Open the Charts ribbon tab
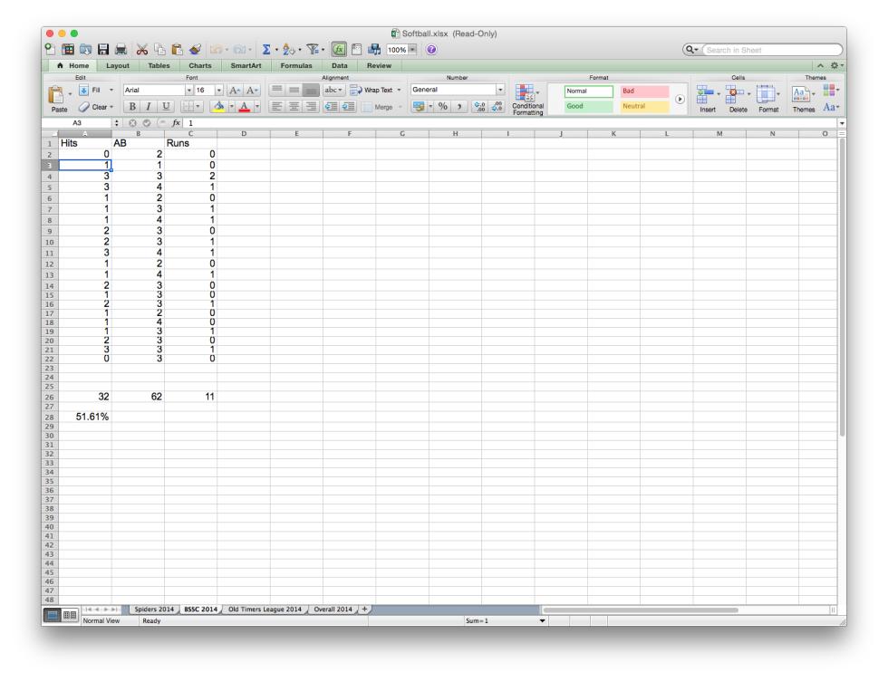This screenshot has height=682, width=888. (200, 65)
